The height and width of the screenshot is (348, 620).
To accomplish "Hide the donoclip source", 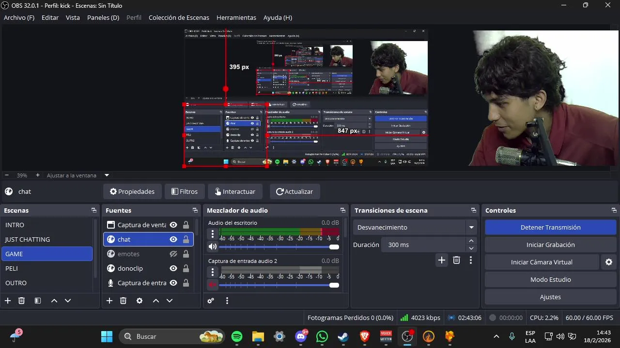I will coord(173,268).
